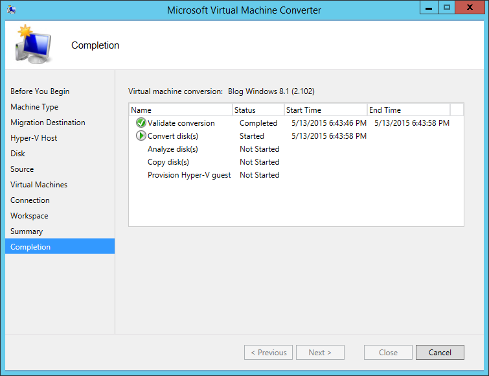Select Hyper-V Host in the sidebar
The image size is (489, 376).
(x=34, y=138)
